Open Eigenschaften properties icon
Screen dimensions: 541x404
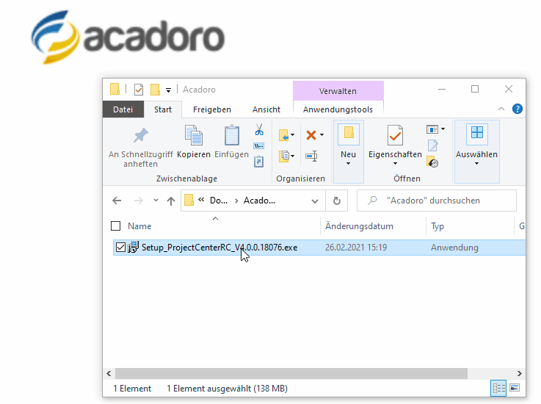(395, 136)
